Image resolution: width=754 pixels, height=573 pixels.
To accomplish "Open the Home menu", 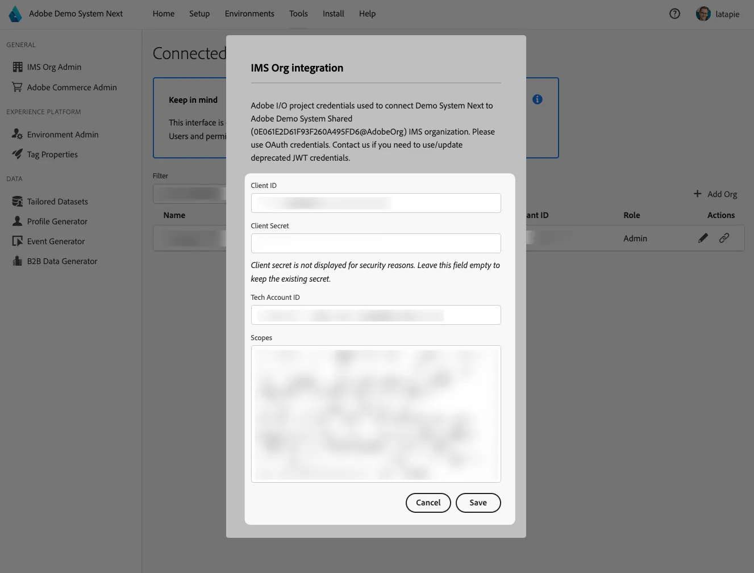I will (x=164, y=14).
